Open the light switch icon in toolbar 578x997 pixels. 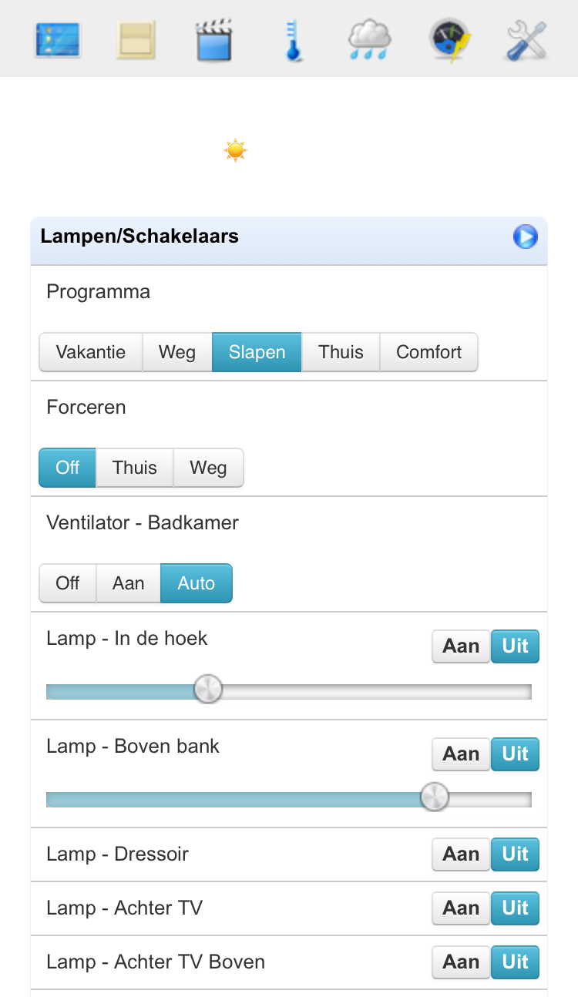pos(136,40)
